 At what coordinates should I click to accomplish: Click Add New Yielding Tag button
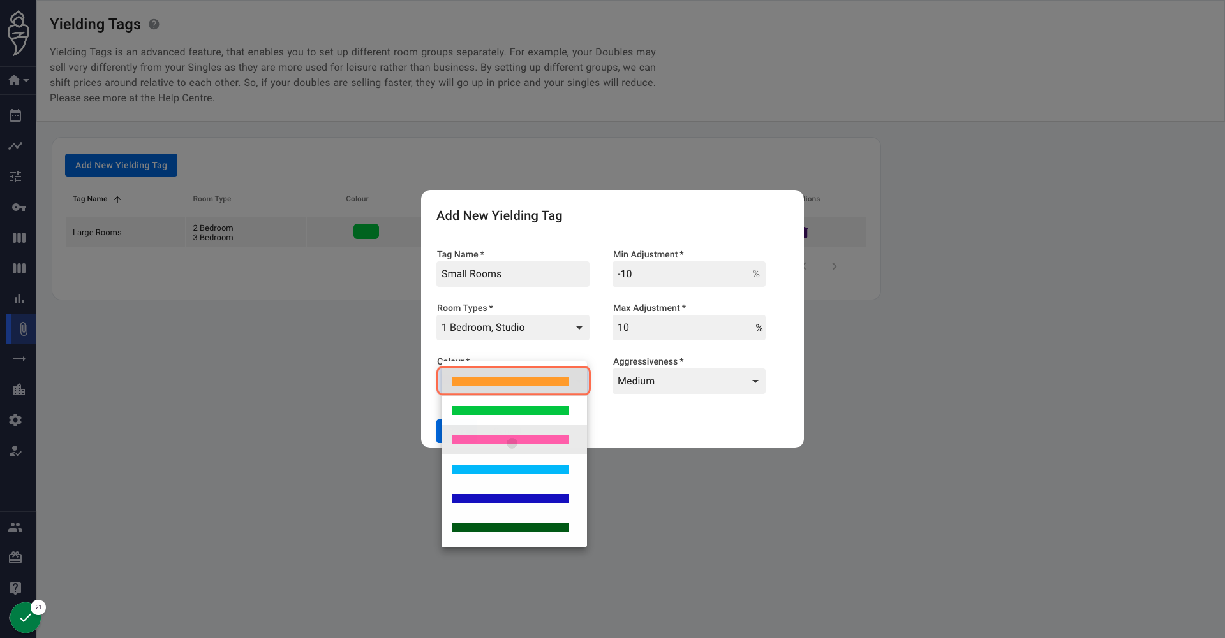[121, 165]
